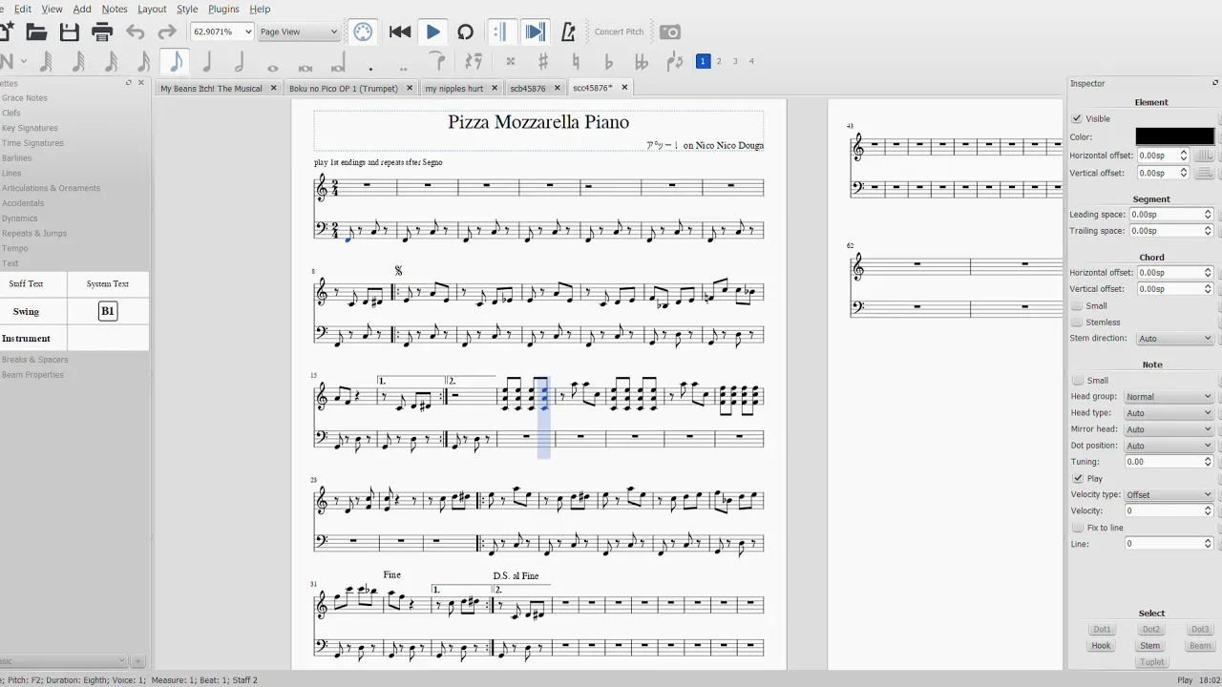Click the Dot2 select button
The height and width of the screenshot is (687, 1222).
(x=1151, y=630)
